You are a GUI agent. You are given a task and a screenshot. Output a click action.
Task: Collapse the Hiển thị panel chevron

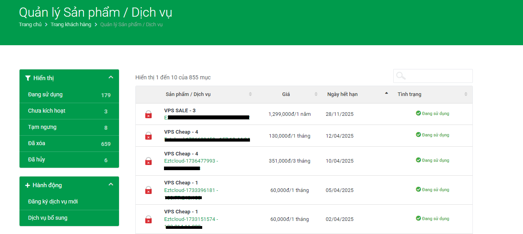point(111,77)
